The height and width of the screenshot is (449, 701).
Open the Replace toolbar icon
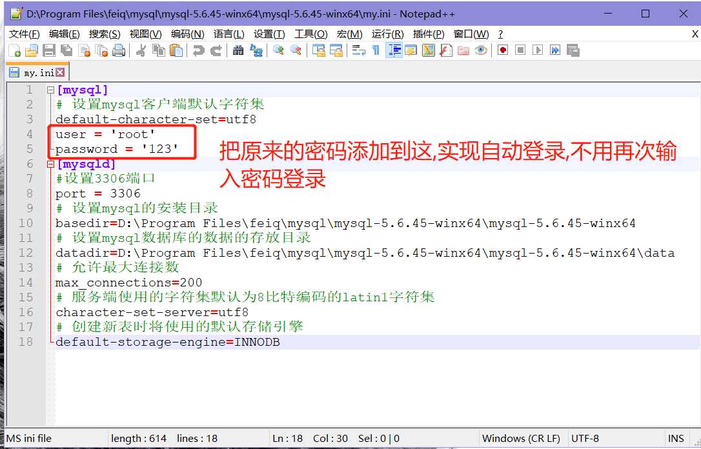click(x=256, y=50)
